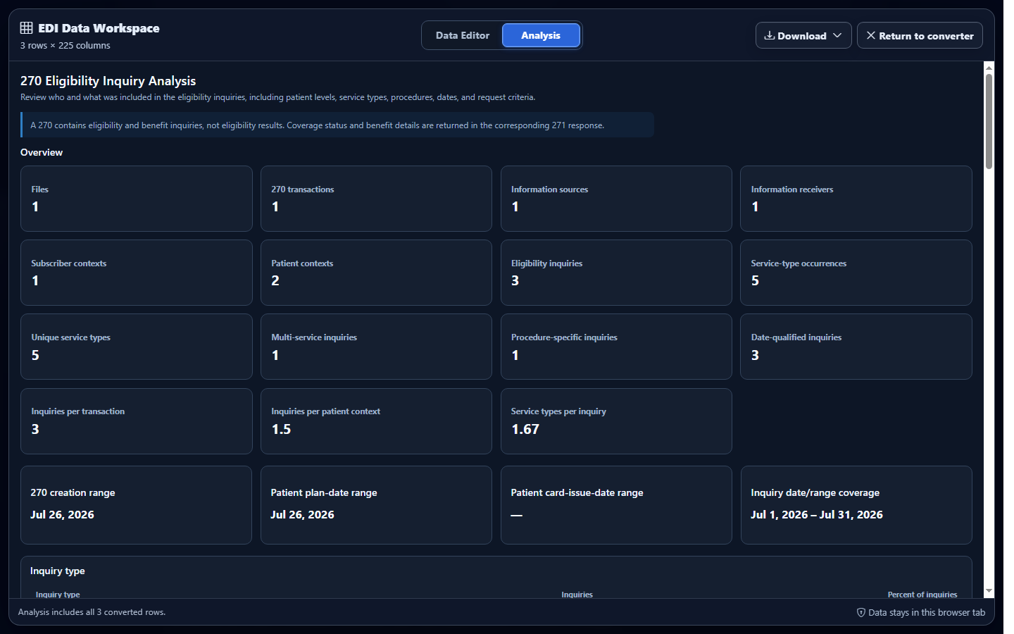This screenshot has width=1014, height=634.
Task: Click 'Data stays in this browser tab' text
Action: [927, 612]
